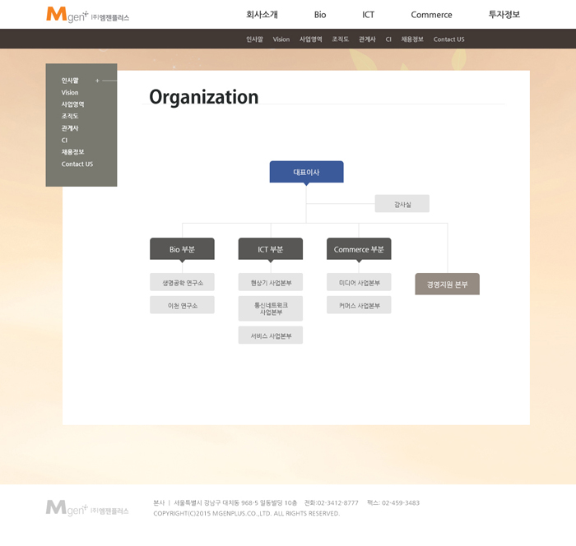The image size is (576, 546).
Task: Click 채용정보 in the left sidebar
Action: [x=72, y=152]
